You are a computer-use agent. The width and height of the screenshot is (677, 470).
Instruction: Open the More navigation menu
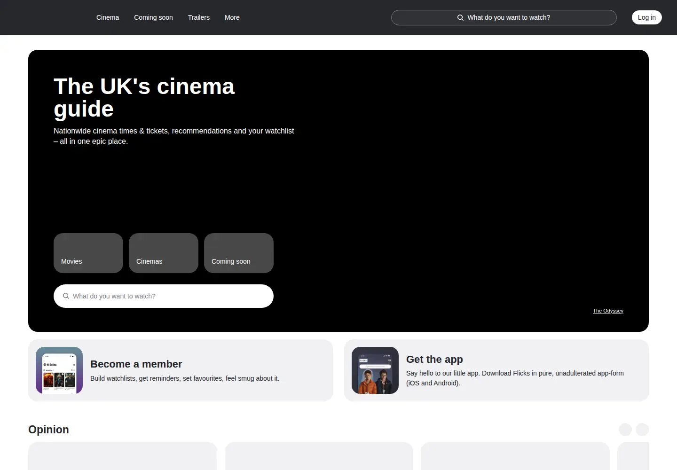coord(232,17)
